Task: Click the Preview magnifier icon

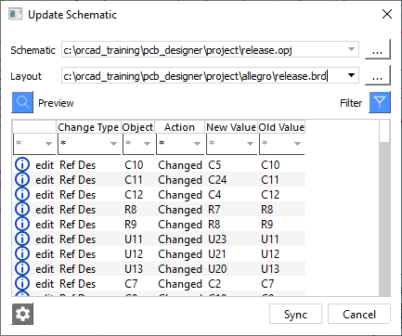Action: tap(22, 102)
